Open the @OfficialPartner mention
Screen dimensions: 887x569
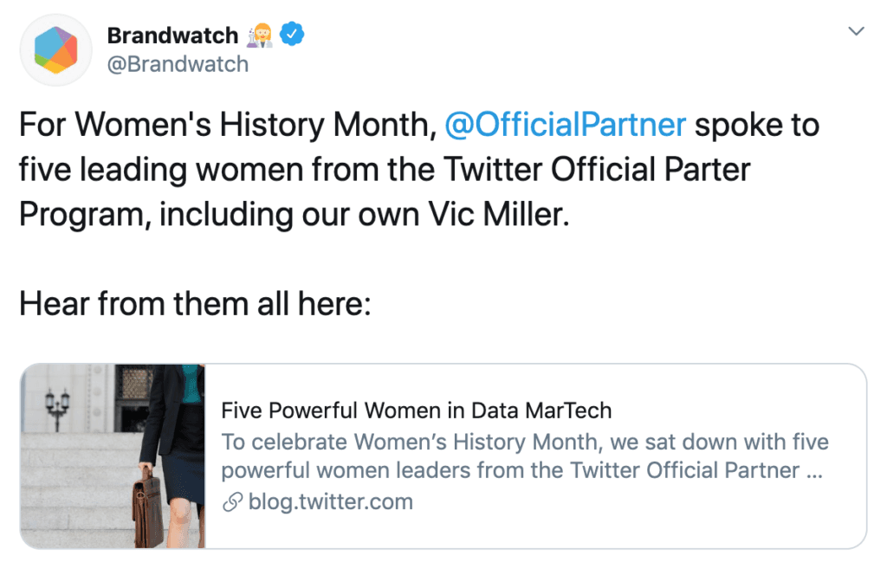(x=565, y=125)
